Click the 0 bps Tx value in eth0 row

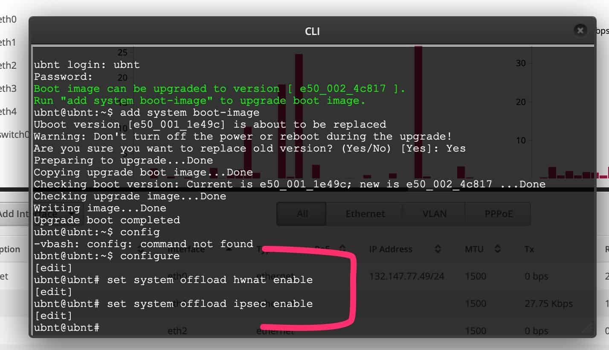[536, 277]
